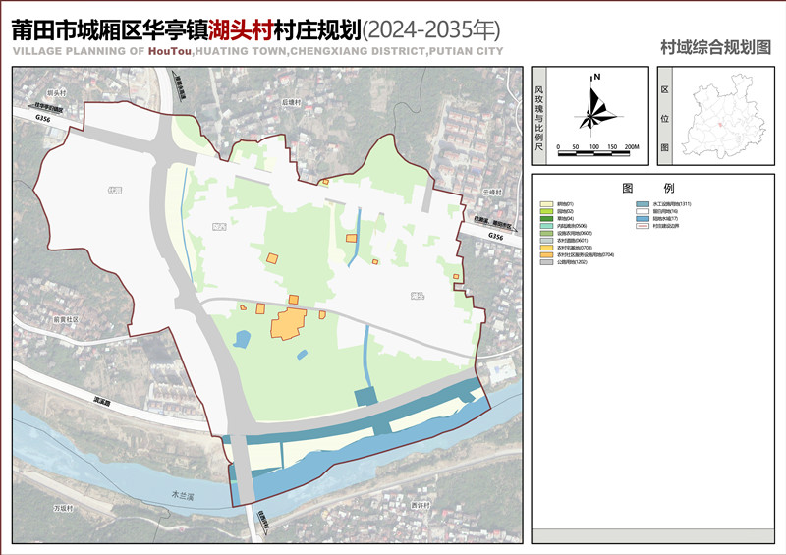This screenshot has width=786, height=555.
Task: Click the large orange building parcel in map center
Action: (287, 324)
